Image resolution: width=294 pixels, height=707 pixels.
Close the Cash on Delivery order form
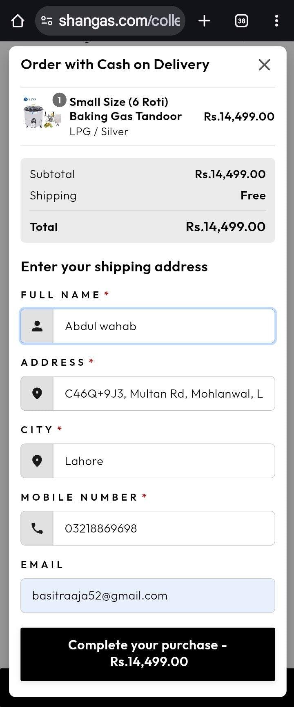264,65
